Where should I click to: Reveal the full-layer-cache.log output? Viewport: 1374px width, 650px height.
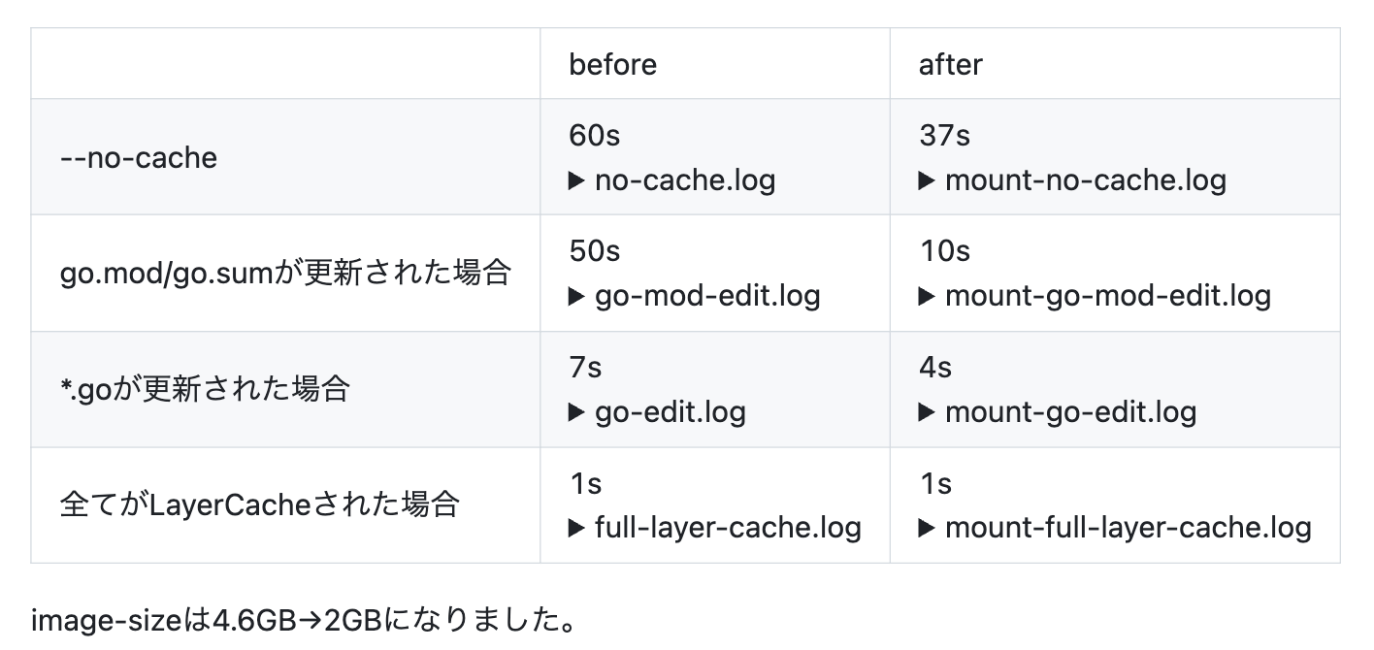(x=715, y=528)
